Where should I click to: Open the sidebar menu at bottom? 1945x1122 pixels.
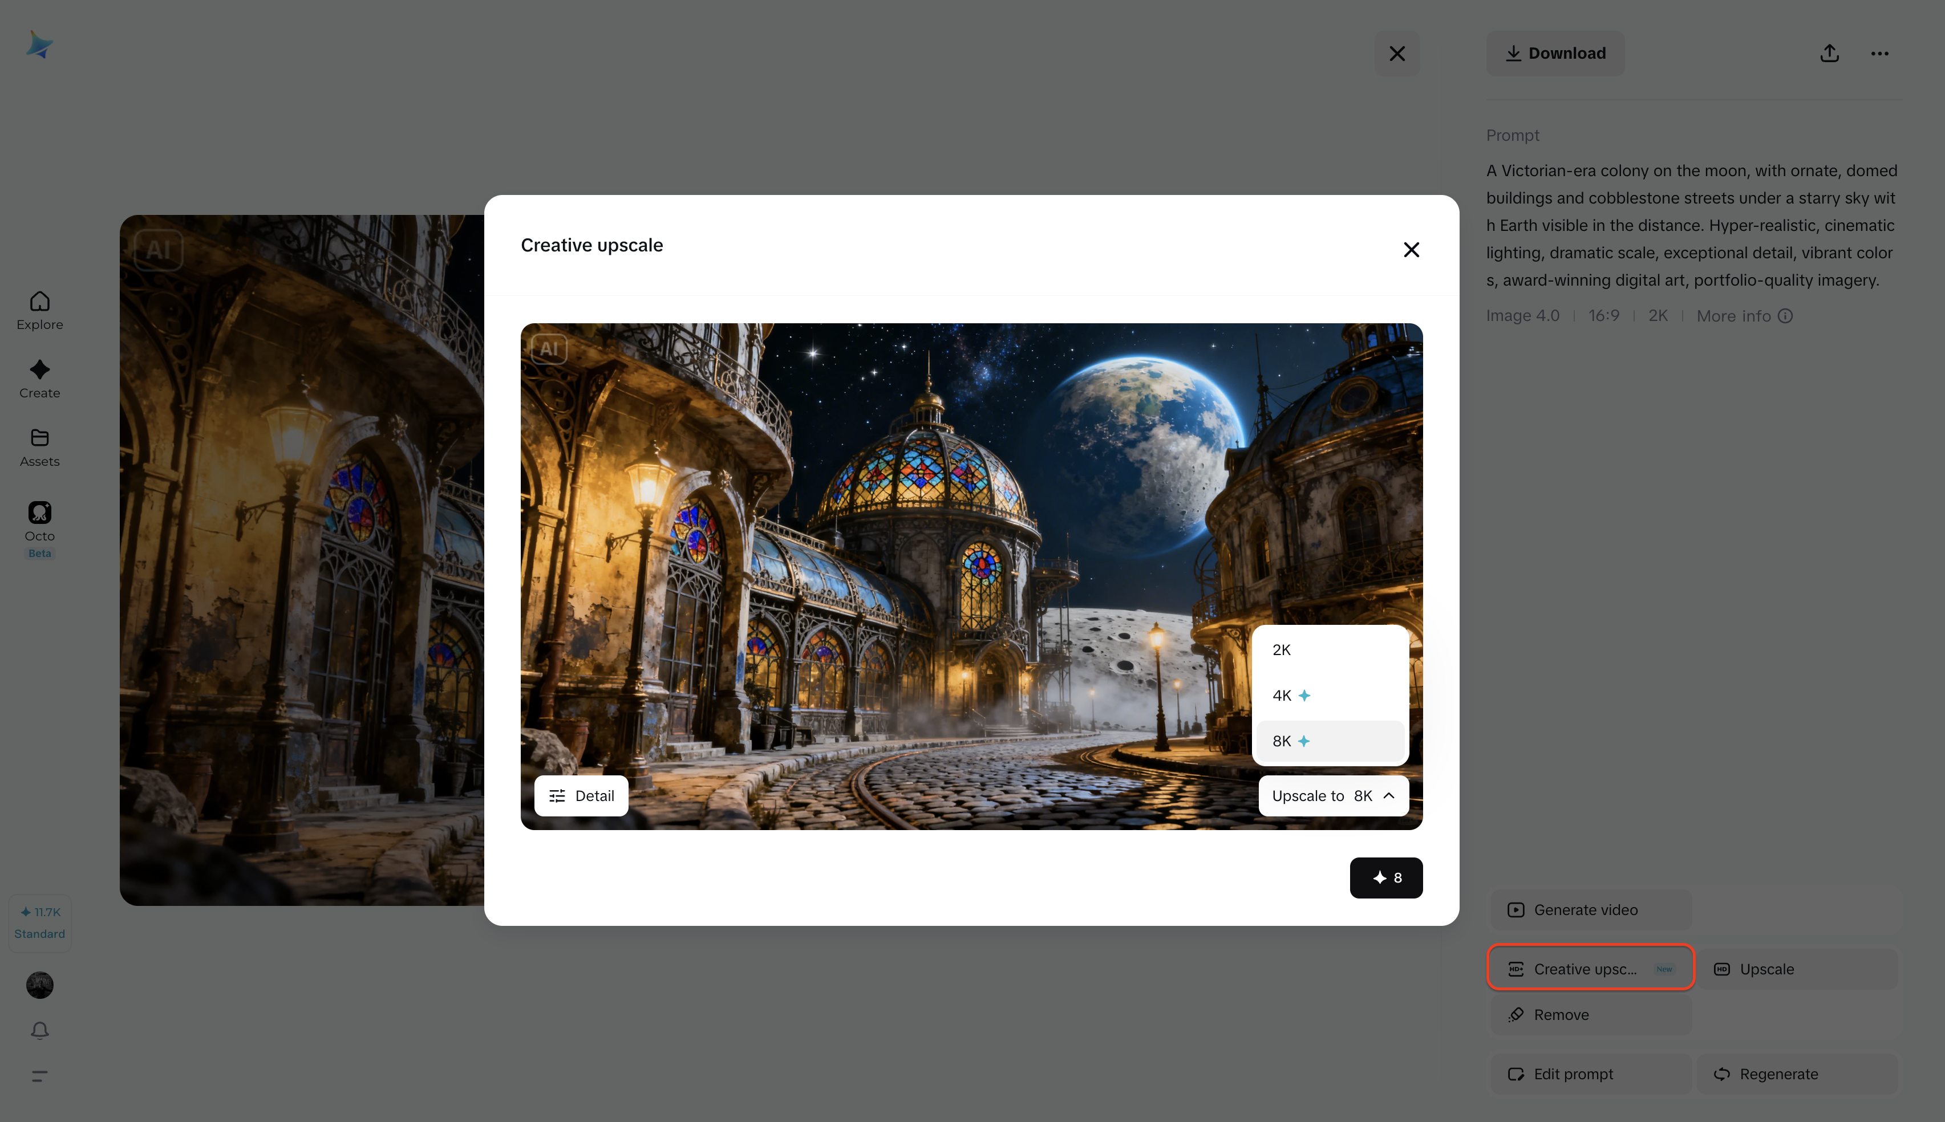[x=39, y=1076]
